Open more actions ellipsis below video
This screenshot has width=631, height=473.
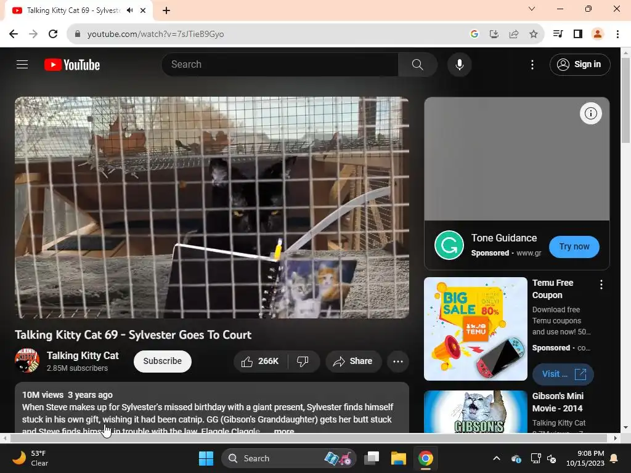(x=398, y=361)
